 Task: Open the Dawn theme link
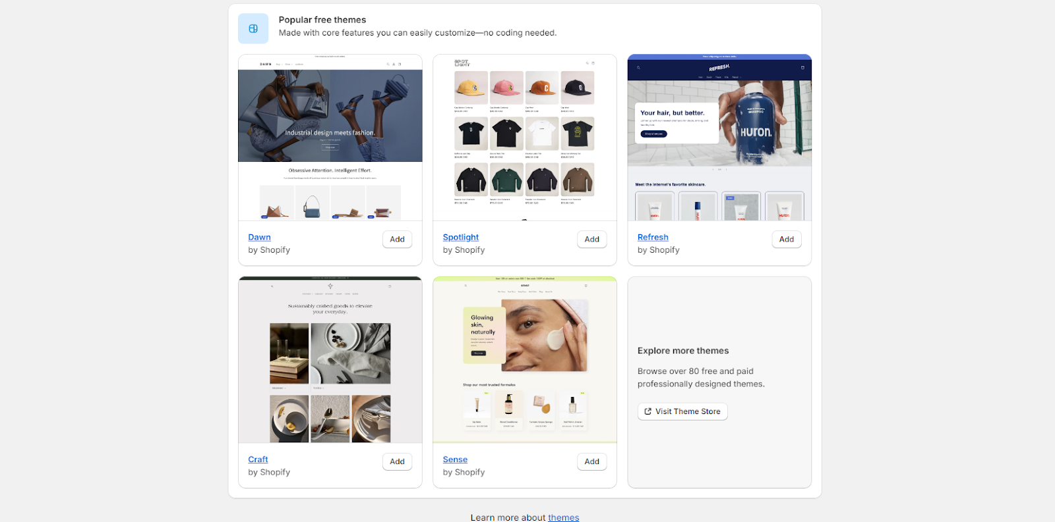pos(259,238)
